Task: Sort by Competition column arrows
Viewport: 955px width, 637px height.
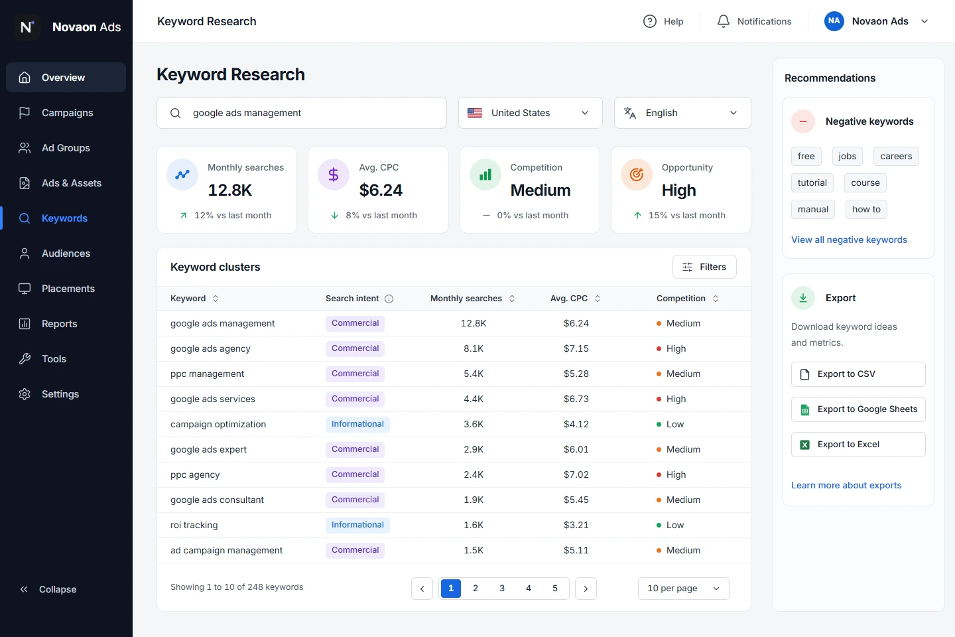Action: (x=716, y=299)
